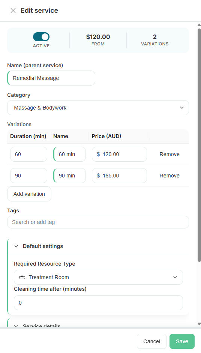
Task: Click the Resource Type chevron arrow
Action: 175,277
